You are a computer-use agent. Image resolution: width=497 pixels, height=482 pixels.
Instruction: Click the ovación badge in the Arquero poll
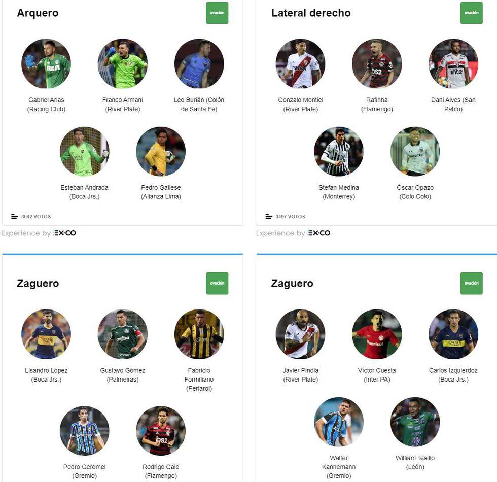(x=217, y=13)
